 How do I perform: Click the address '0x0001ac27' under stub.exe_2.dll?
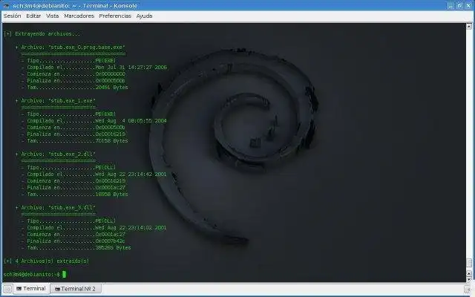coord(111,188)
